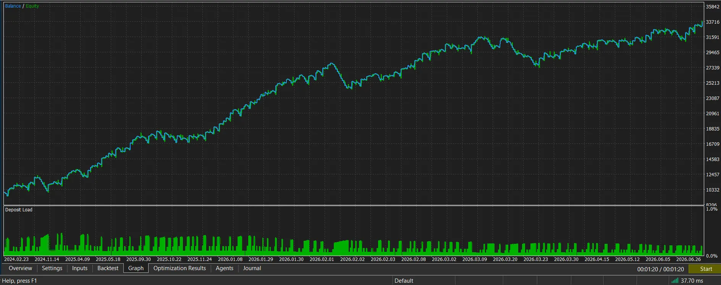View the Journal tab
This screenshot has height=285, width=721.
(252, 268)
